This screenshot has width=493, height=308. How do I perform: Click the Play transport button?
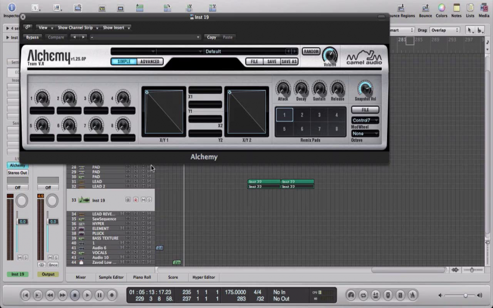(x=87, y=295)
